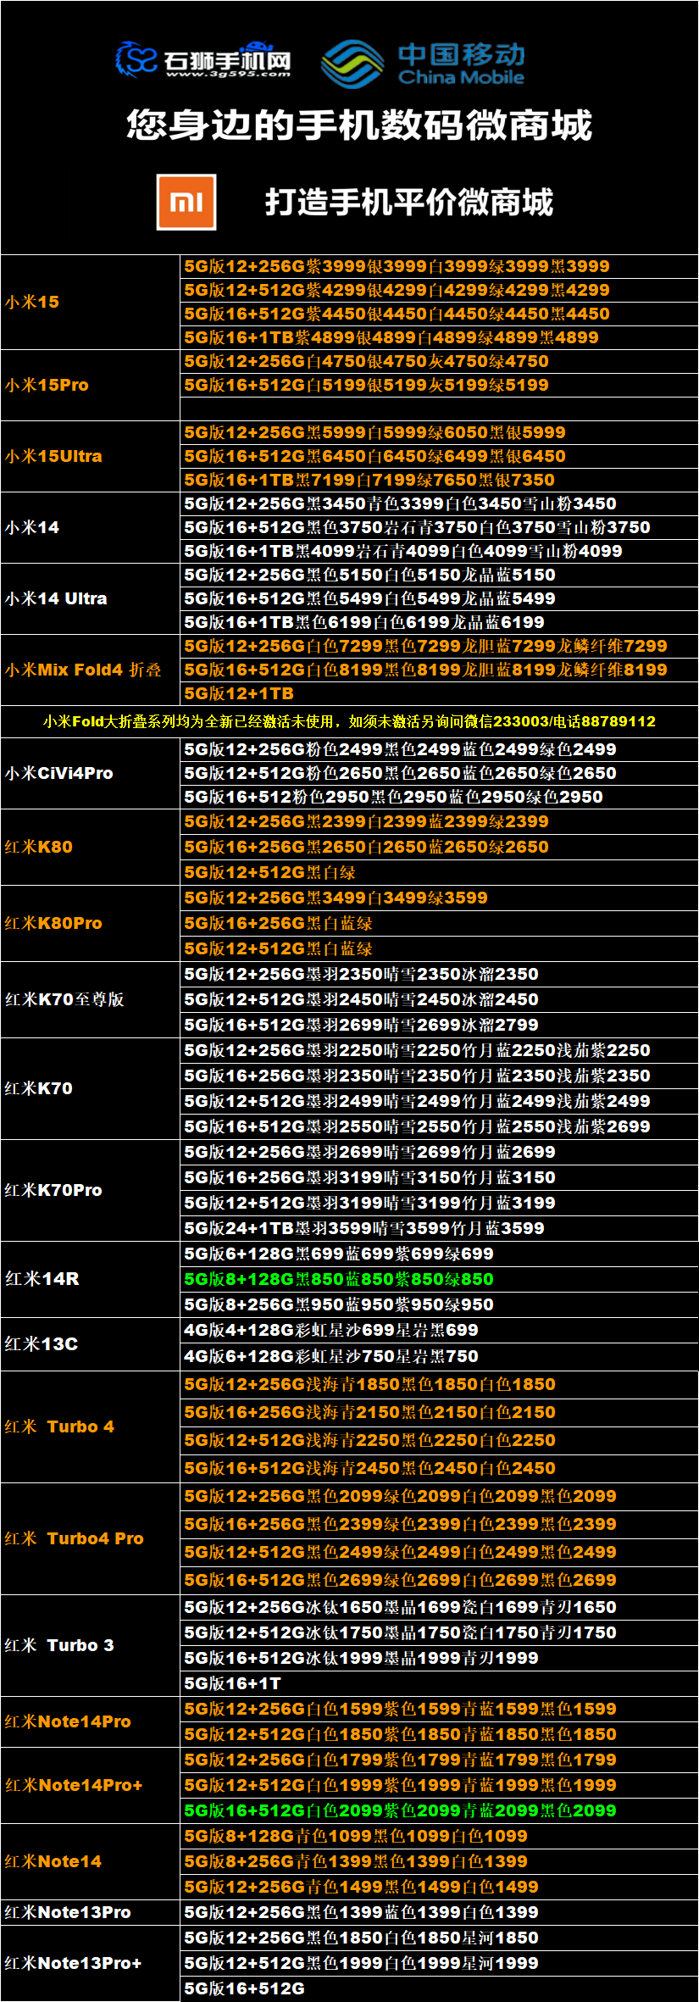Click 红米13C 4G版6+128G row priced 750

(439, 1356)
